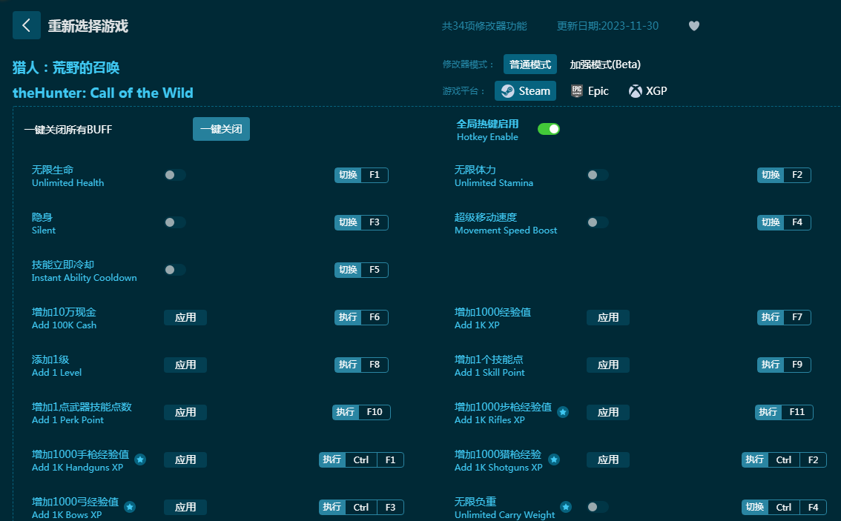
Task: Select Epic game platform
Action: (x=590, y=91)
